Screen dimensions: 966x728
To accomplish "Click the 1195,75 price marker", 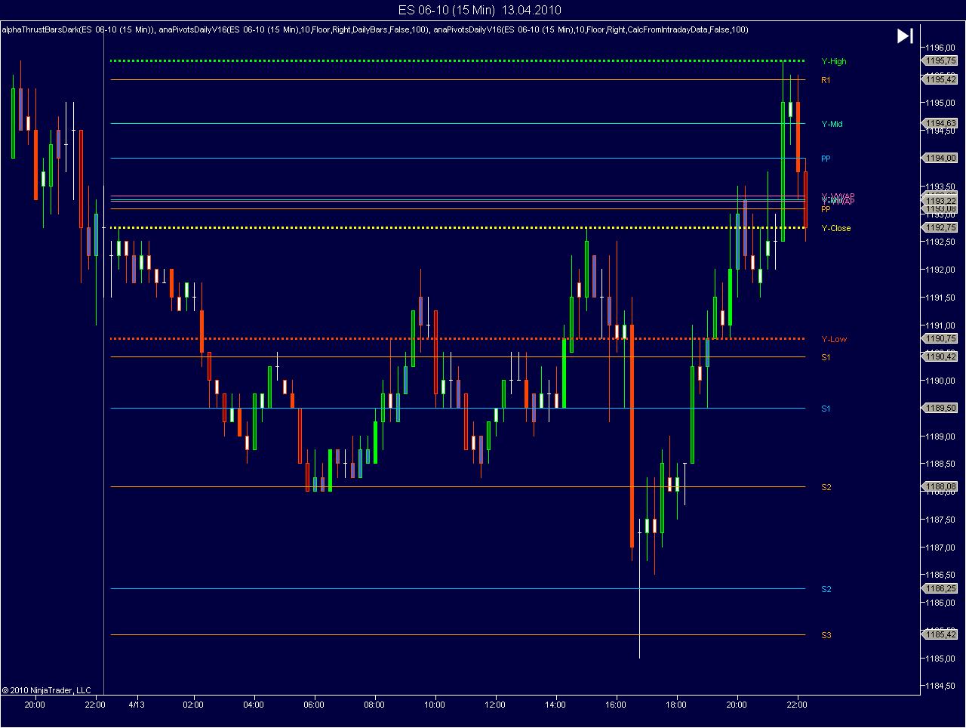I will (940, 61).
